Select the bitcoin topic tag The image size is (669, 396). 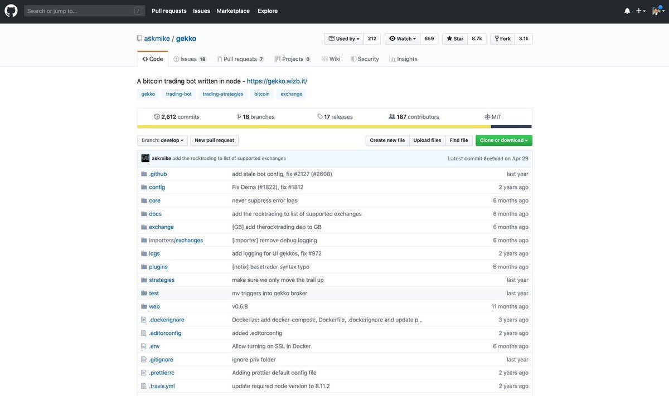(262, 94)
